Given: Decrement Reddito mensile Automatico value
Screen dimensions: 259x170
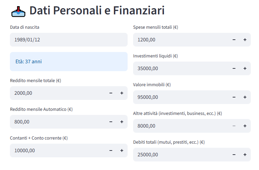Looking at the screenshot, I should click(111, 122).
